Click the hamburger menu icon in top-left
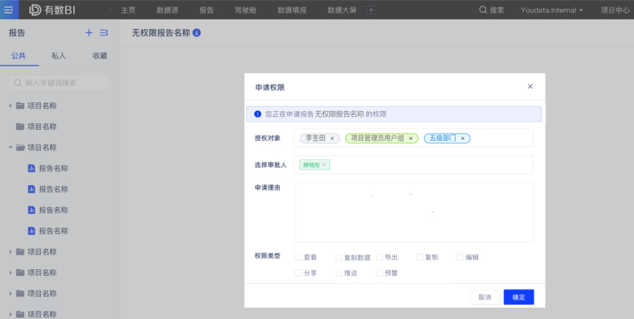Image resolution: width=634 pixels, height=319 pixels. (x=9, y=10)
